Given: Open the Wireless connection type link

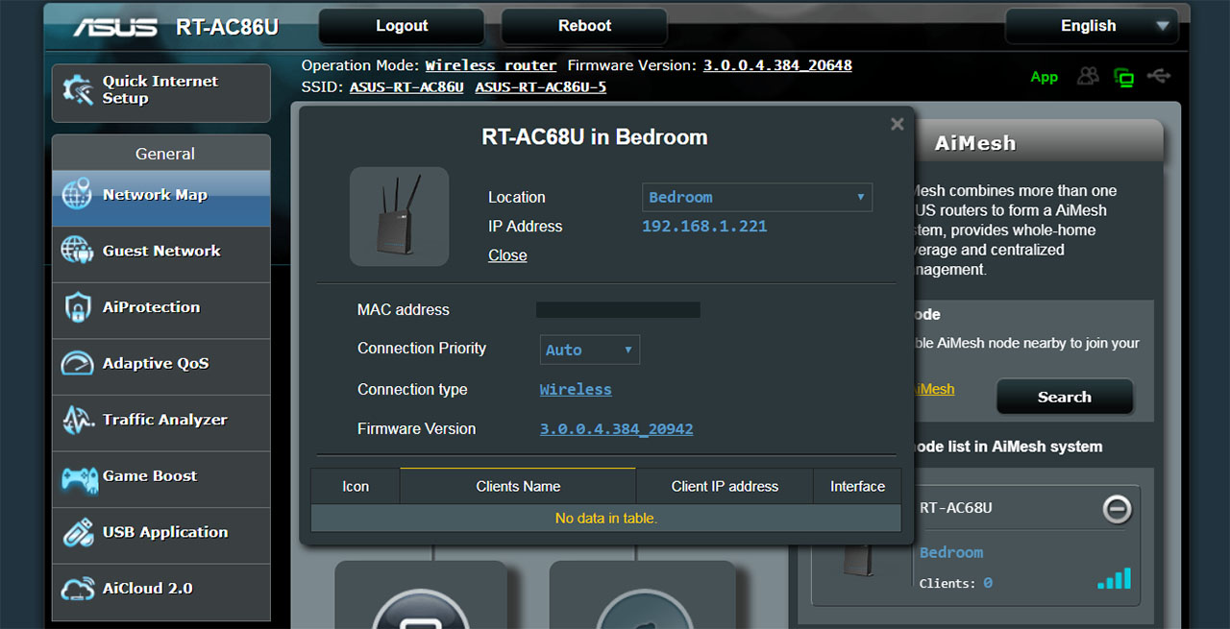Looking at the screenshot, I should (x=576, y=389).
